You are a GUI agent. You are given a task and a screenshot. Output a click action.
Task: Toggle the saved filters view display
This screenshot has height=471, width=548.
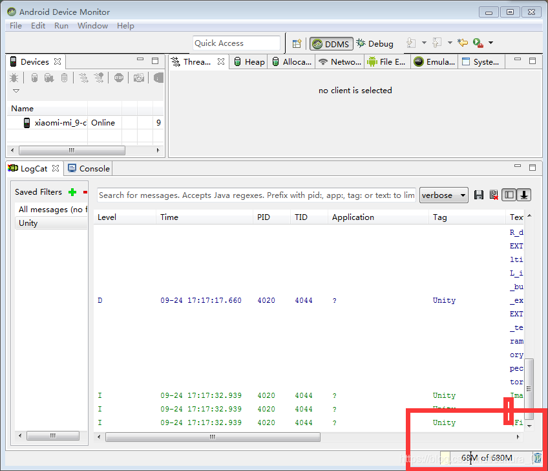click(x=509, y=195)
